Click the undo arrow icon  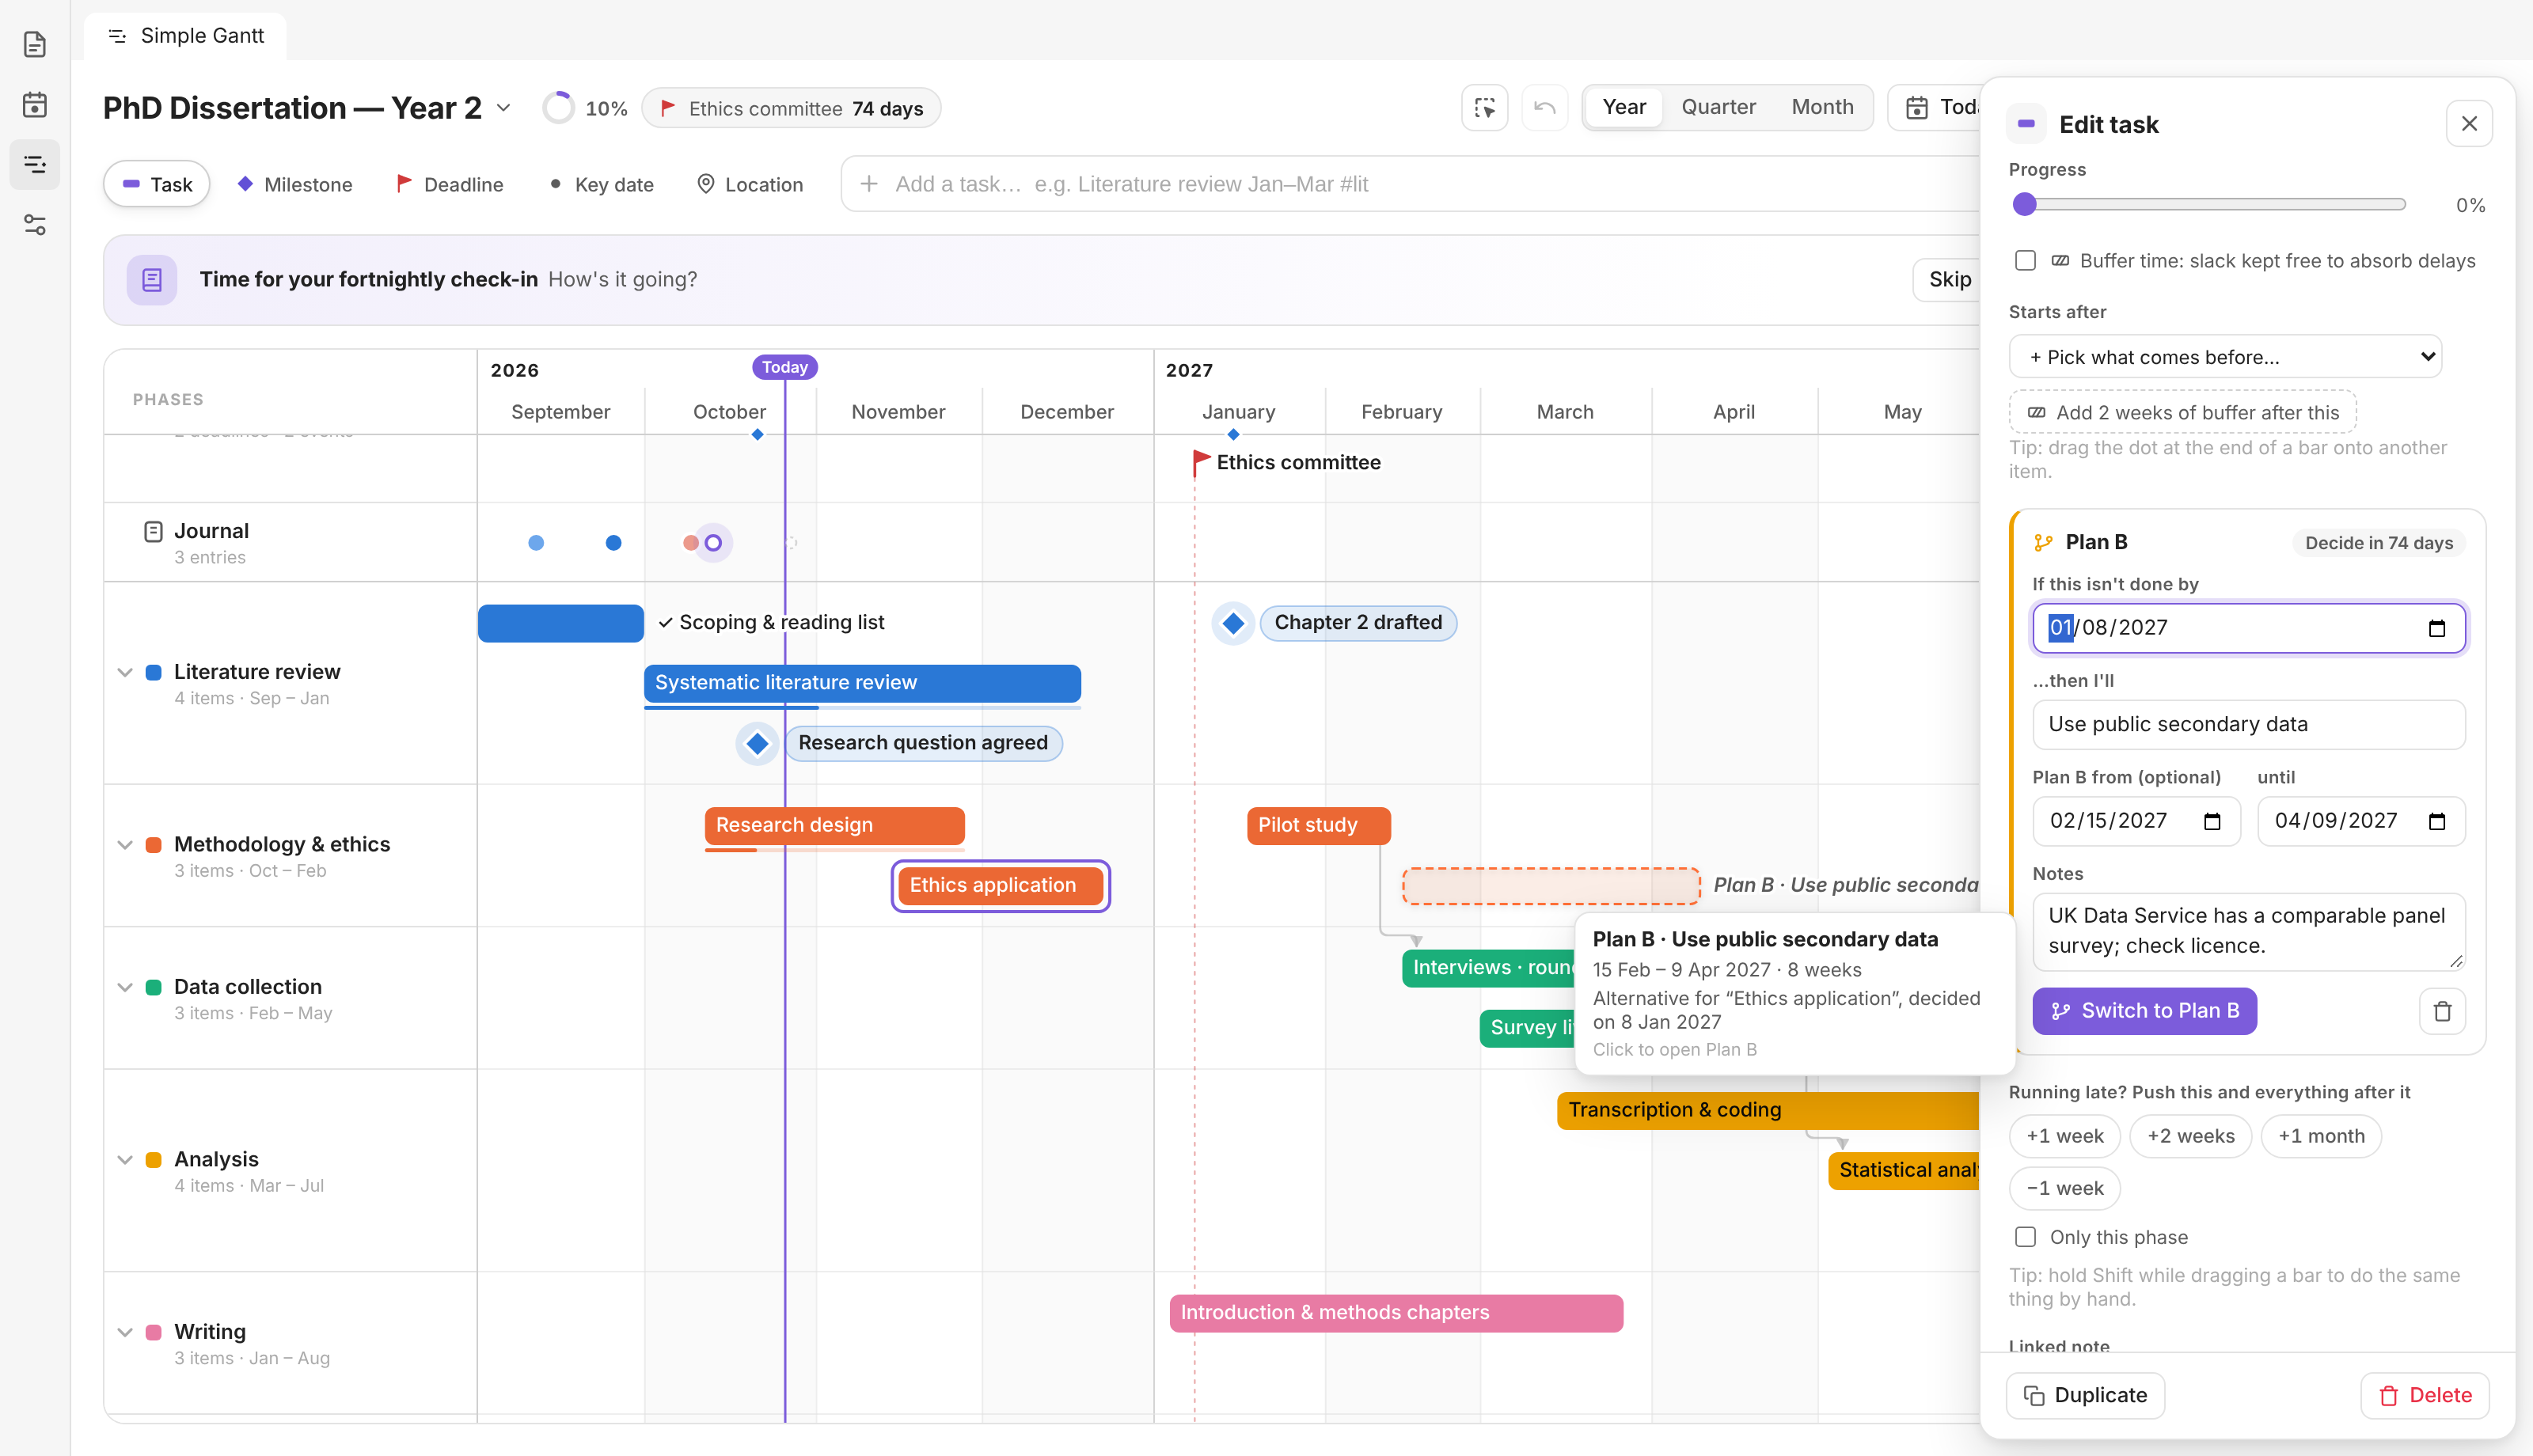click(x=1544, y=107)
